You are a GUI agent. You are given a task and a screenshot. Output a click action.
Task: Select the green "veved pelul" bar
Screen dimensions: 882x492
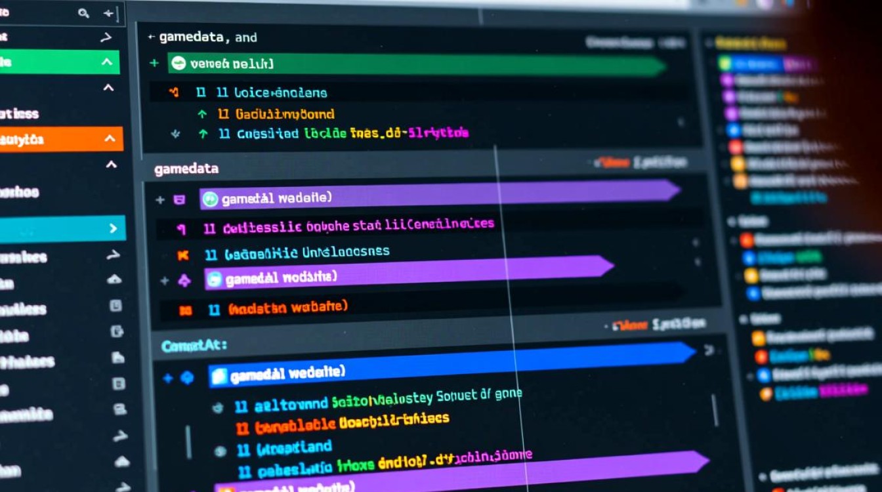417,64
